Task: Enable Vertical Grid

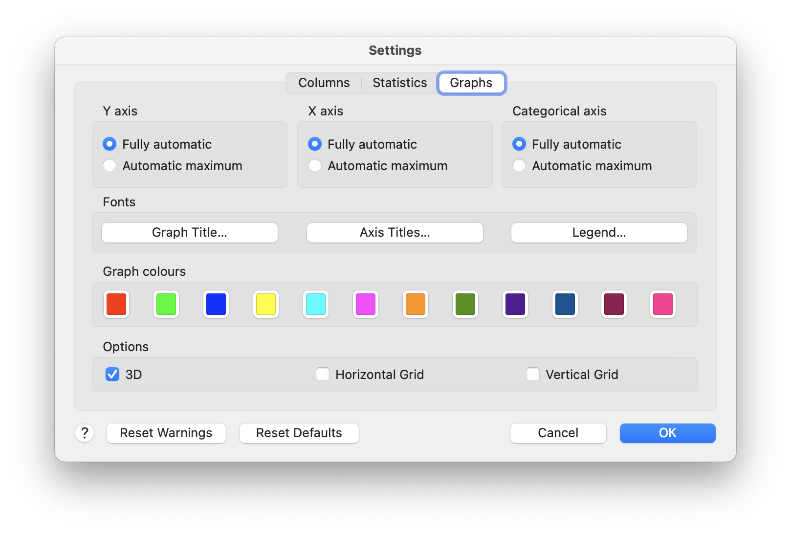Action: tap(533, 374)
